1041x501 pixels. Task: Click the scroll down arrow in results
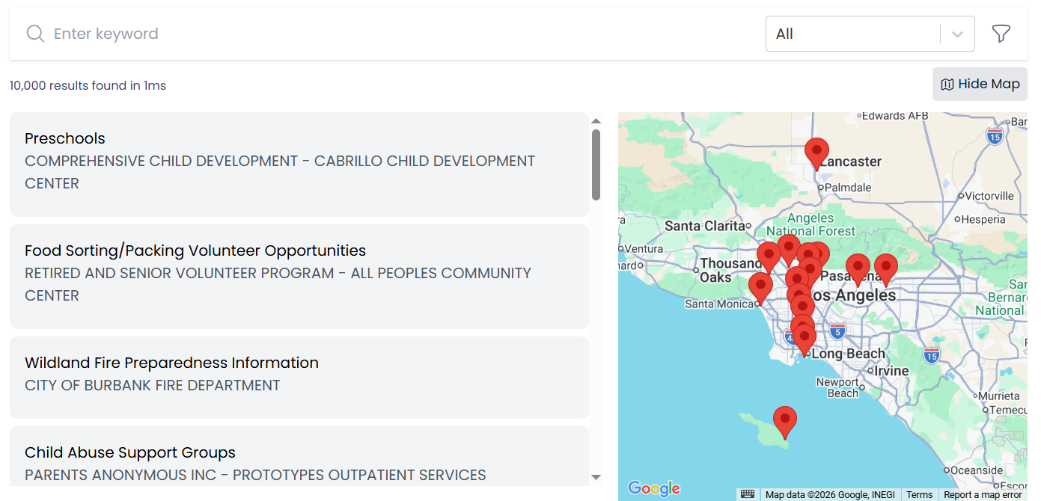tap(596, 477)
